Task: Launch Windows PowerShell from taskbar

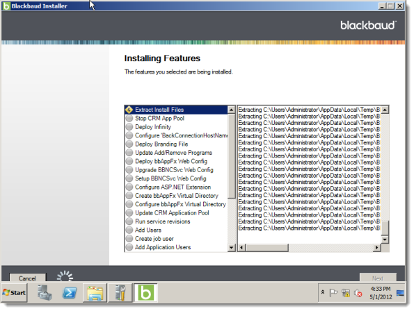Action: tap(70, 292)
